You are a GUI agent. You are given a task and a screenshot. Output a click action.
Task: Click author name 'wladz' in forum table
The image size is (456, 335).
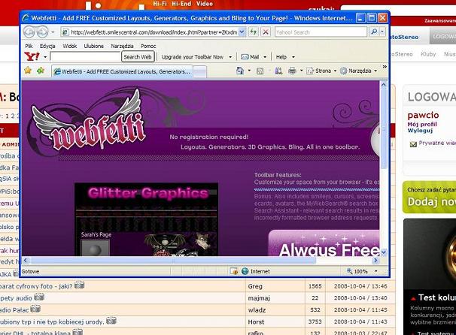pyautogui.click(x=257, y=310)
